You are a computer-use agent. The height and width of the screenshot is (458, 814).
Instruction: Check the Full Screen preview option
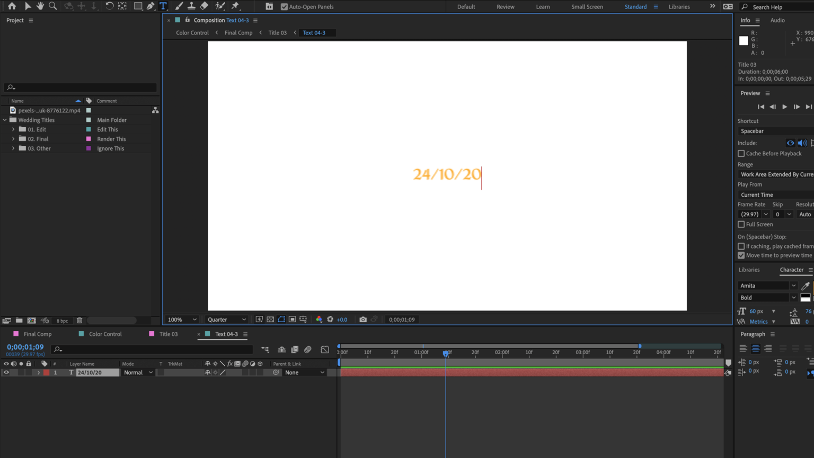741,224
